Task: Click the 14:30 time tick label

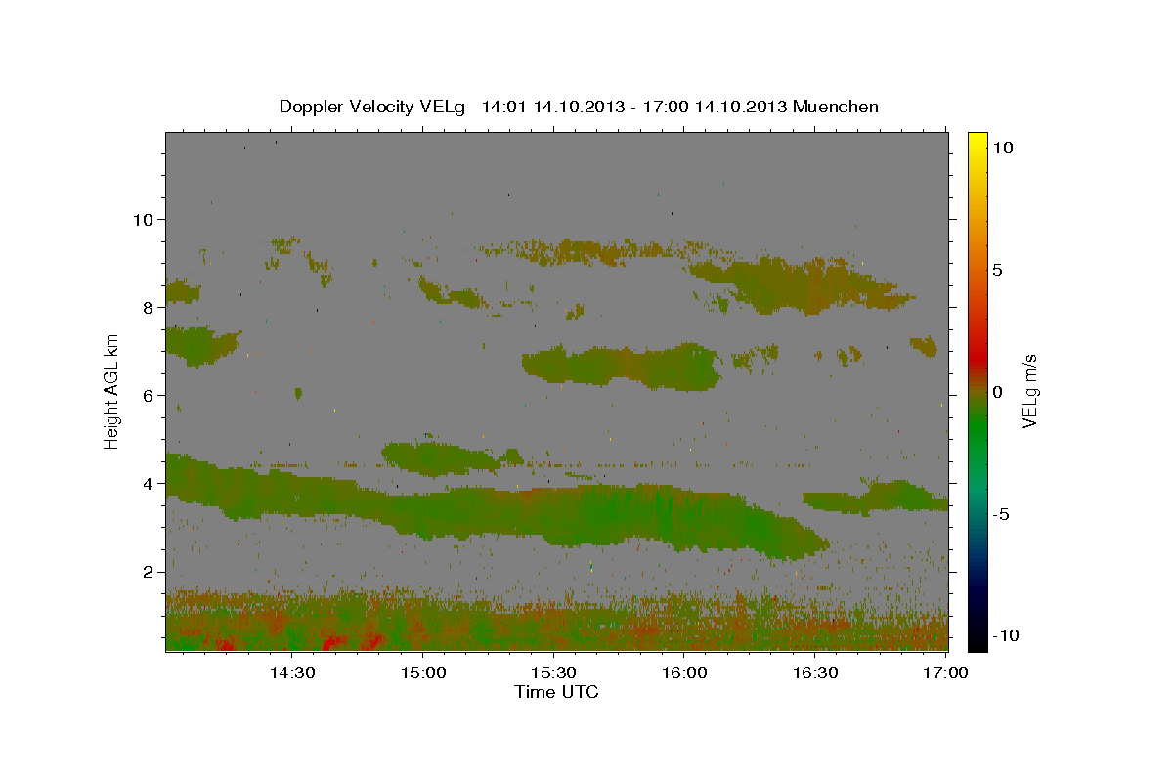Action: click(x=291, y=673)
